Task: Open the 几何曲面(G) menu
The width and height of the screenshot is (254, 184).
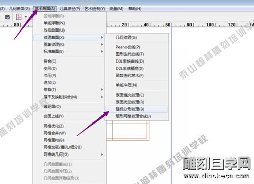Action: (19, 9)
